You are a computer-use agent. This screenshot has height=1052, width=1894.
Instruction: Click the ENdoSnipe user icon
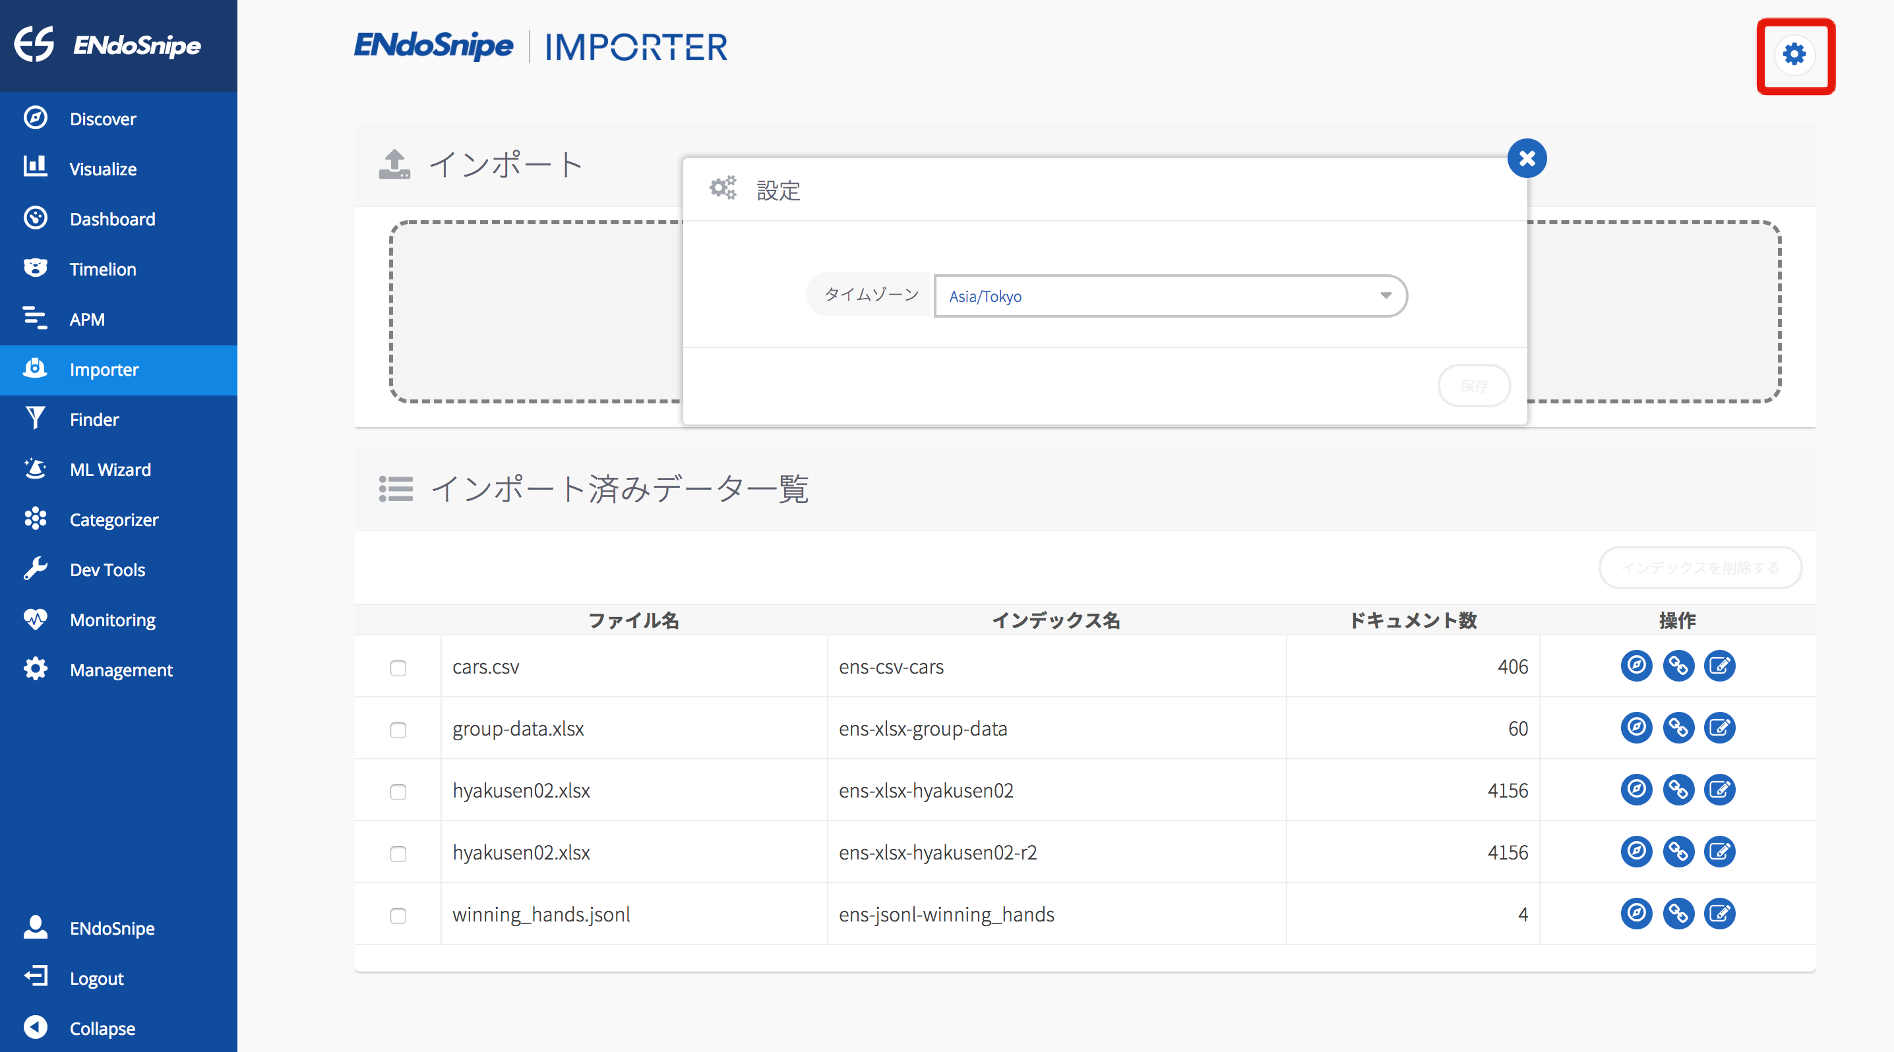click(x=36, y=927)
